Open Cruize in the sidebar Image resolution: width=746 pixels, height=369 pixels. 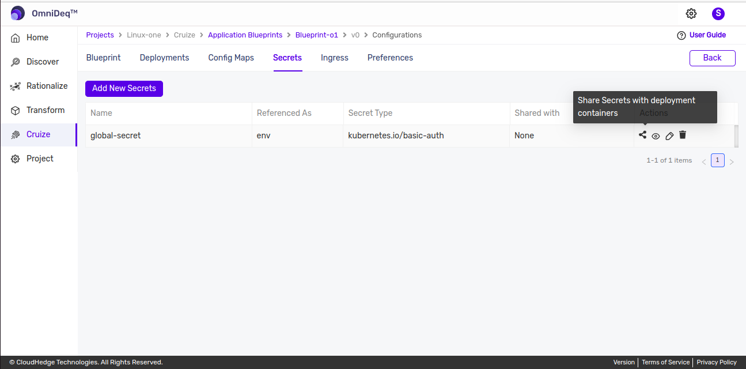[x=39, y=134]
